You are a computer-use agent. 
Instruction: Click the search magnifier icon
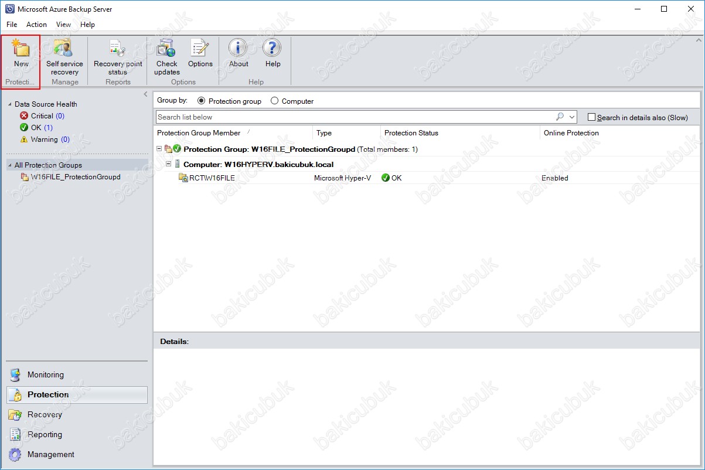click(560, 117)
